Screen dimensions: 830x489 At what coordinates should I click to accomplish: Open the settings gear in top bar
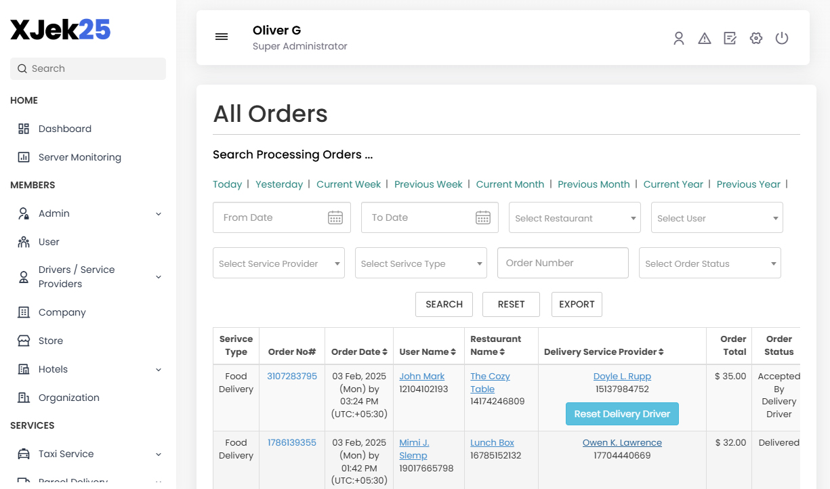[756, 38]
